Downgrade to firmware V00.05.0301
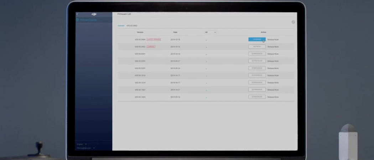 [x=257, y=54]
